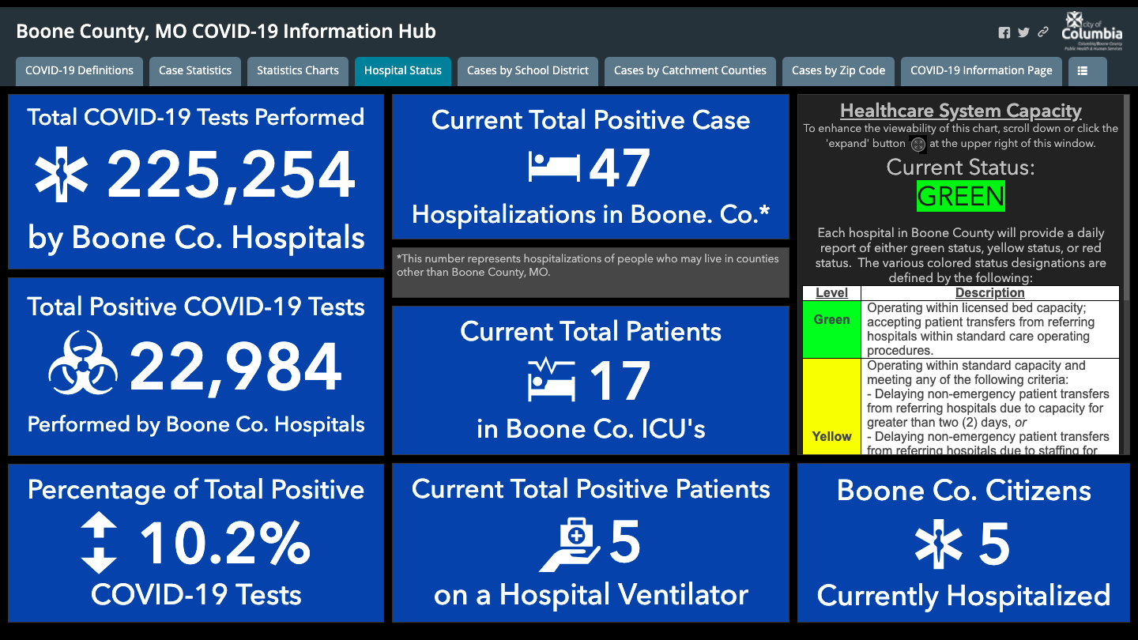1138x640 pixels.
Task: Click the 22,984 positive tests number
Action: pyautogui.click(x=236, y=368)
